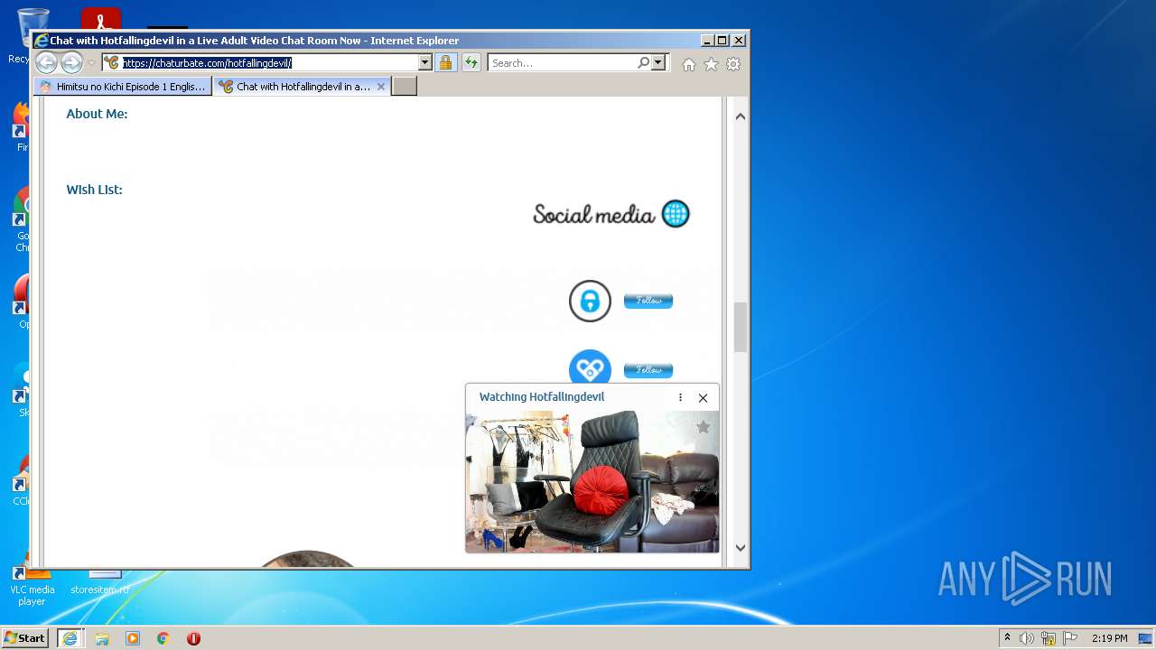Click the magnifier search icon
The image size is (1156, 650).
click(643, 63)
